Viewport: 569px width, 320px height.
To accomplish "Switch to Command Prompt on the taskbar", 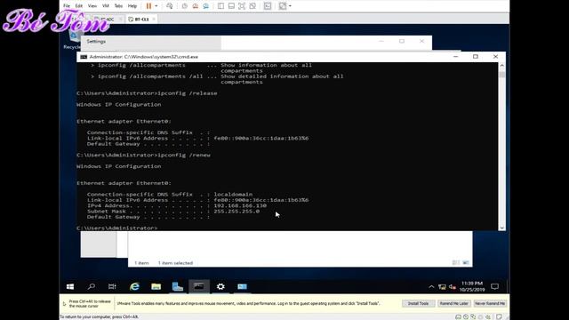I will 199,286.
